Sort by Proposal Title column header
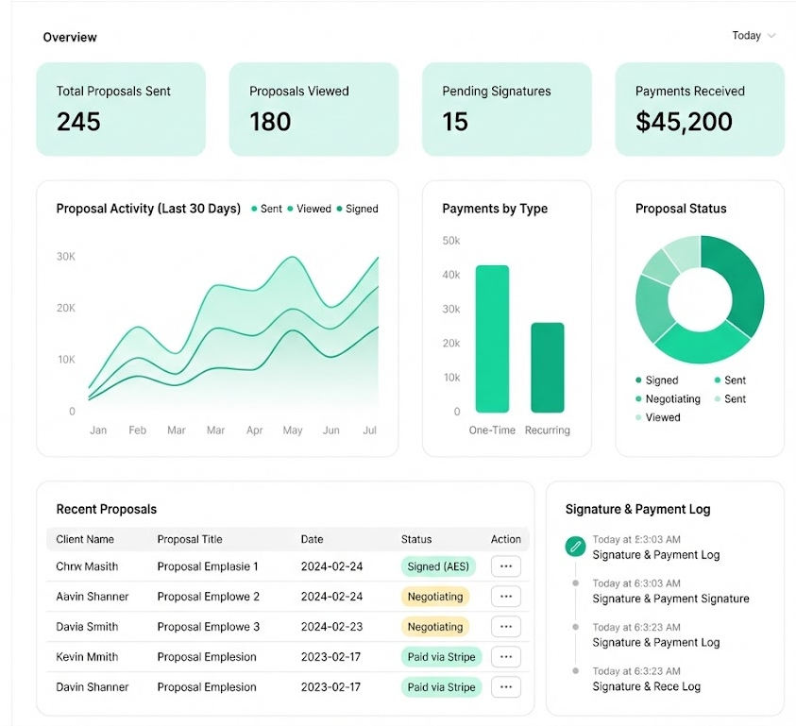This screenshot has height=726, width=796. (x=190, y=539)
